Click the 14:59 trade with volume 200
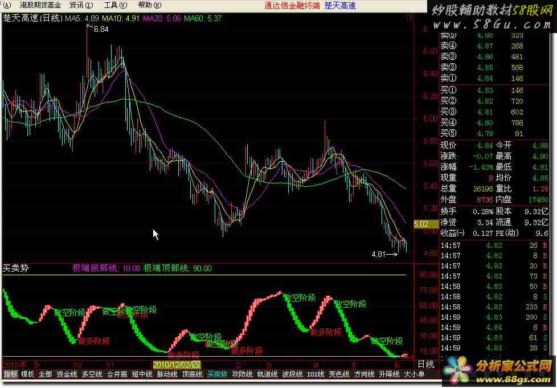The height and width of the screenshot is (388, 557). [x=494, y=317]
